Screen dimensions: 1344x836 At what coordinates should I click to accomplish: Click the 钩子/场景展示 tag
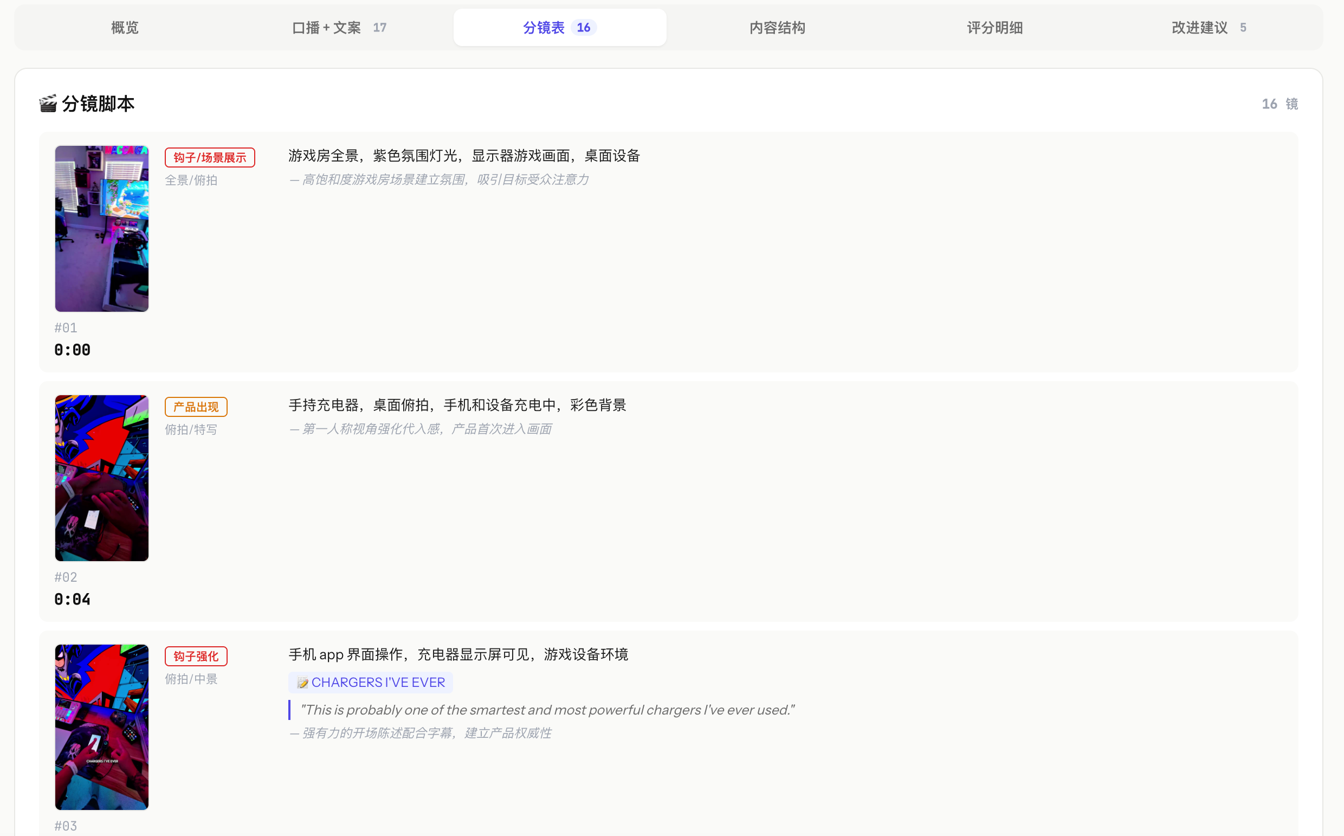209,158
